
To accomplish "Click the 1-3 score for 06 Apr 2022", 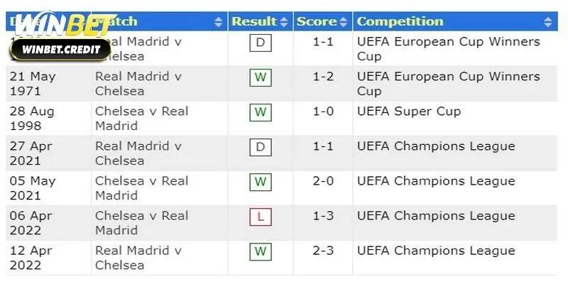I will point(323,216).
